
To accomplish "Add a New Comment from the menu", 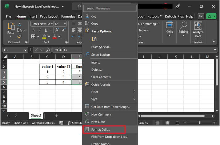I will click(110, 115).
